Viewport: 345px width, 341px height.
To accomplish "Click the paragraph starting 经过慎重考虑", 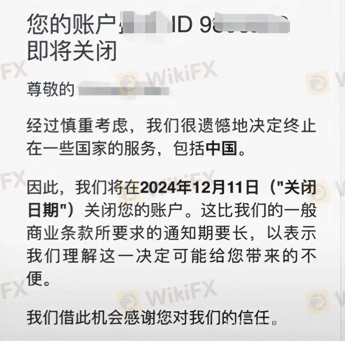I will 172,137.
